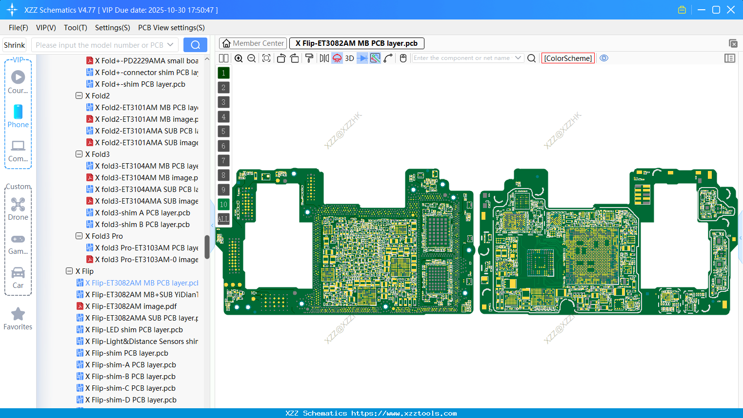Click the Member Center button
This screenshot has width=743, height=418.
[x=252, y=43]
